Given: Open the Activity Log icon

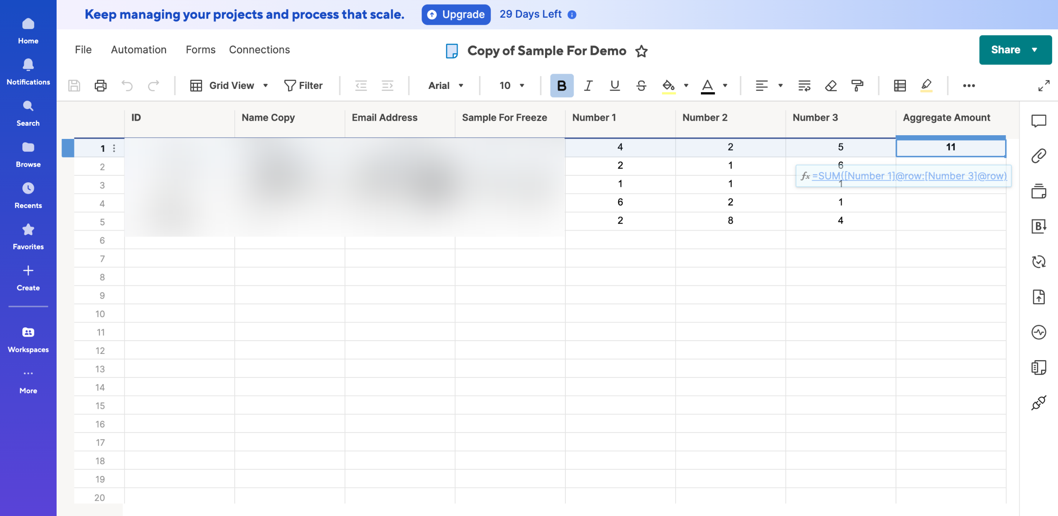Looking at the screenshot, I should (x=1039, y=332).
